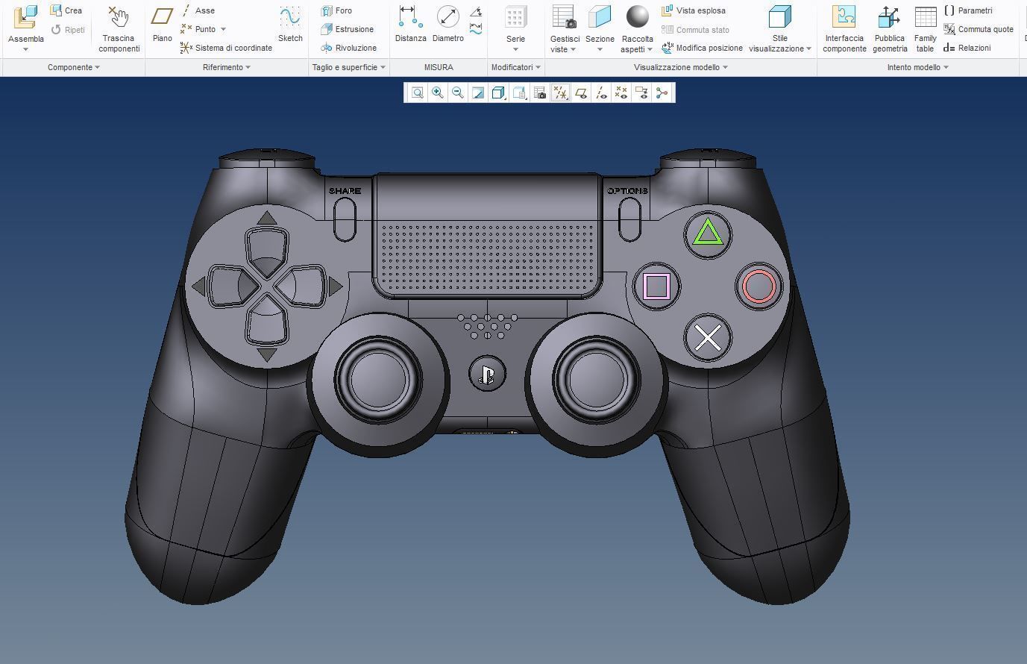Click the Stile visualizzazione cube icon

[x=779, y=16]
